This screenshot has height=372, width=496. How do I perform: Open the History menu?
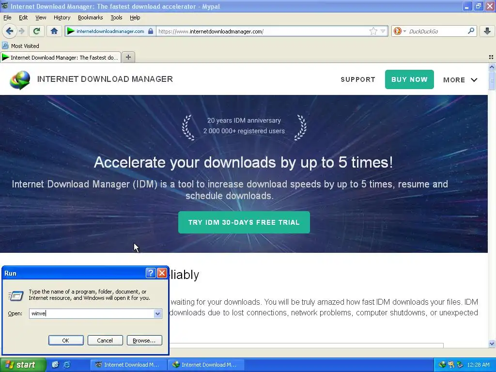62,17
